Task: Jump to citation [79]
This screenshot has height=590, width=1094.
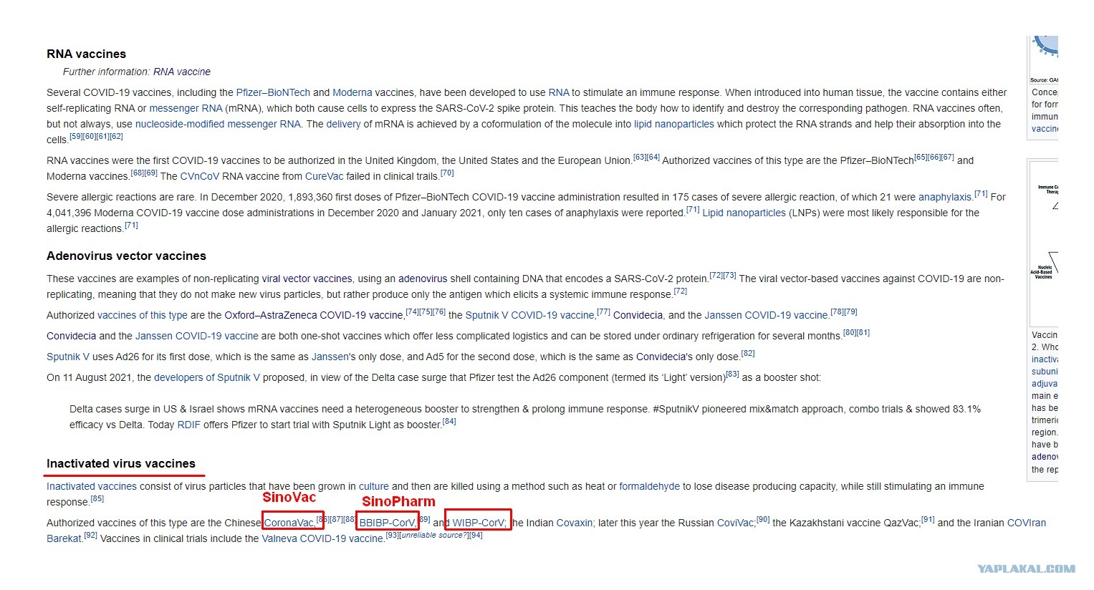Action: pyautogui.click(x=850, y=311)
